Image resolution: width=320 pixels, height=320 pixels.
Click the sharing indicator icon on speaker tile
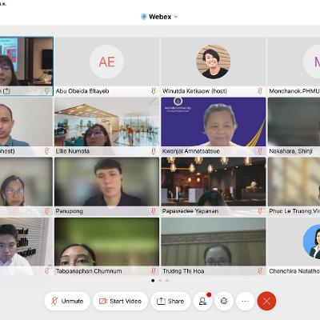tap(6, 91)
